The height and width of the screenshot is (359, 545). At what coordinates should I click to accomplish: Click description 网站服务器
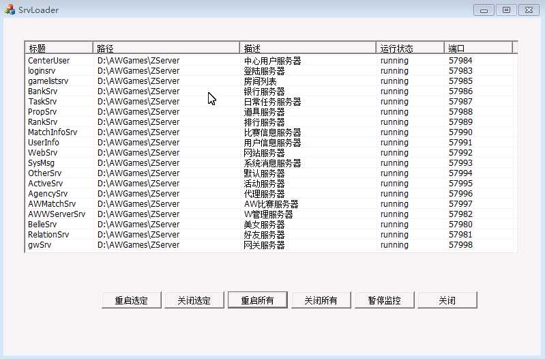click(x=264, y=153)
